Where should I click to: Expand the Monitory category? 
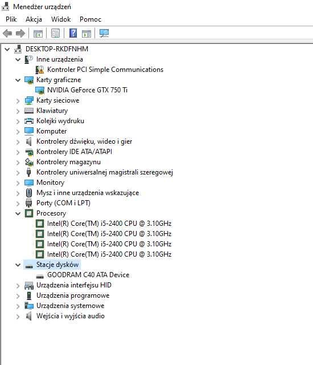18,183
